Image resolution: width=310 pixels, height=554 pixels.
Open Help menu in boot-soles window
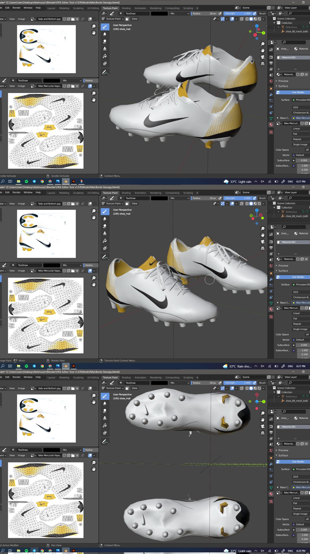point(38,377)
